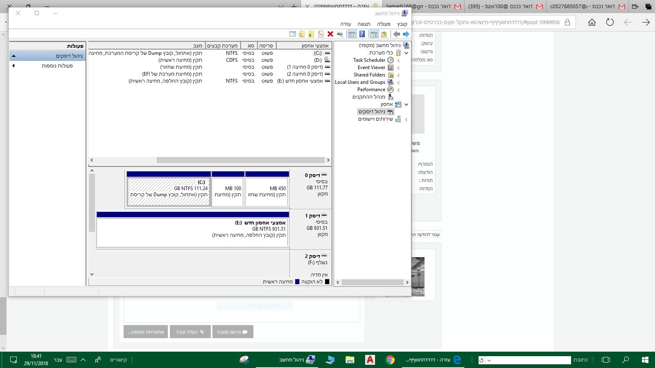655x368 pixels.
Task: Expand the Performance node
Action: tap(399, 90)
